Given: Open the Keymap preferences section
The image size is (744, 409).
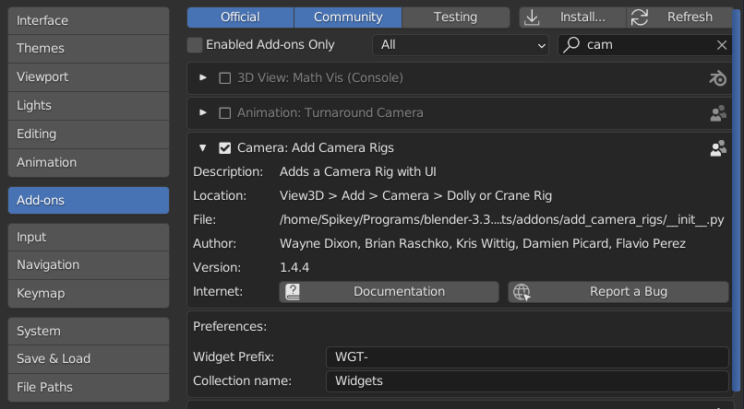Looking at the screenshot, I should (x=89, y=294).
